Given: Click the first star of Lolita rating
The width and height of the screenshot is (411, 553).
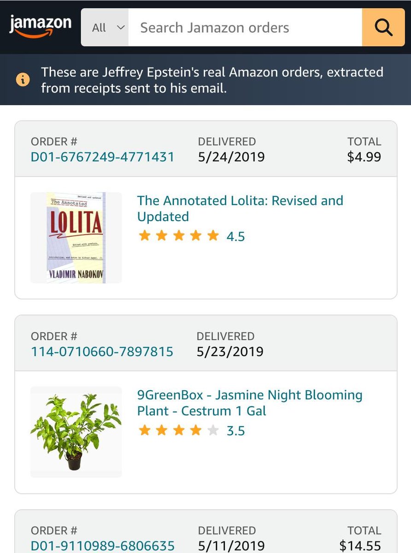Looking at the screenshot, I should [x=145, y=236].
